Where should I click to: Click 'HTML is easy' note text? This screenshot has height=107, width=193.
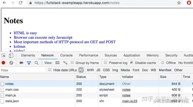coord(25,33)
